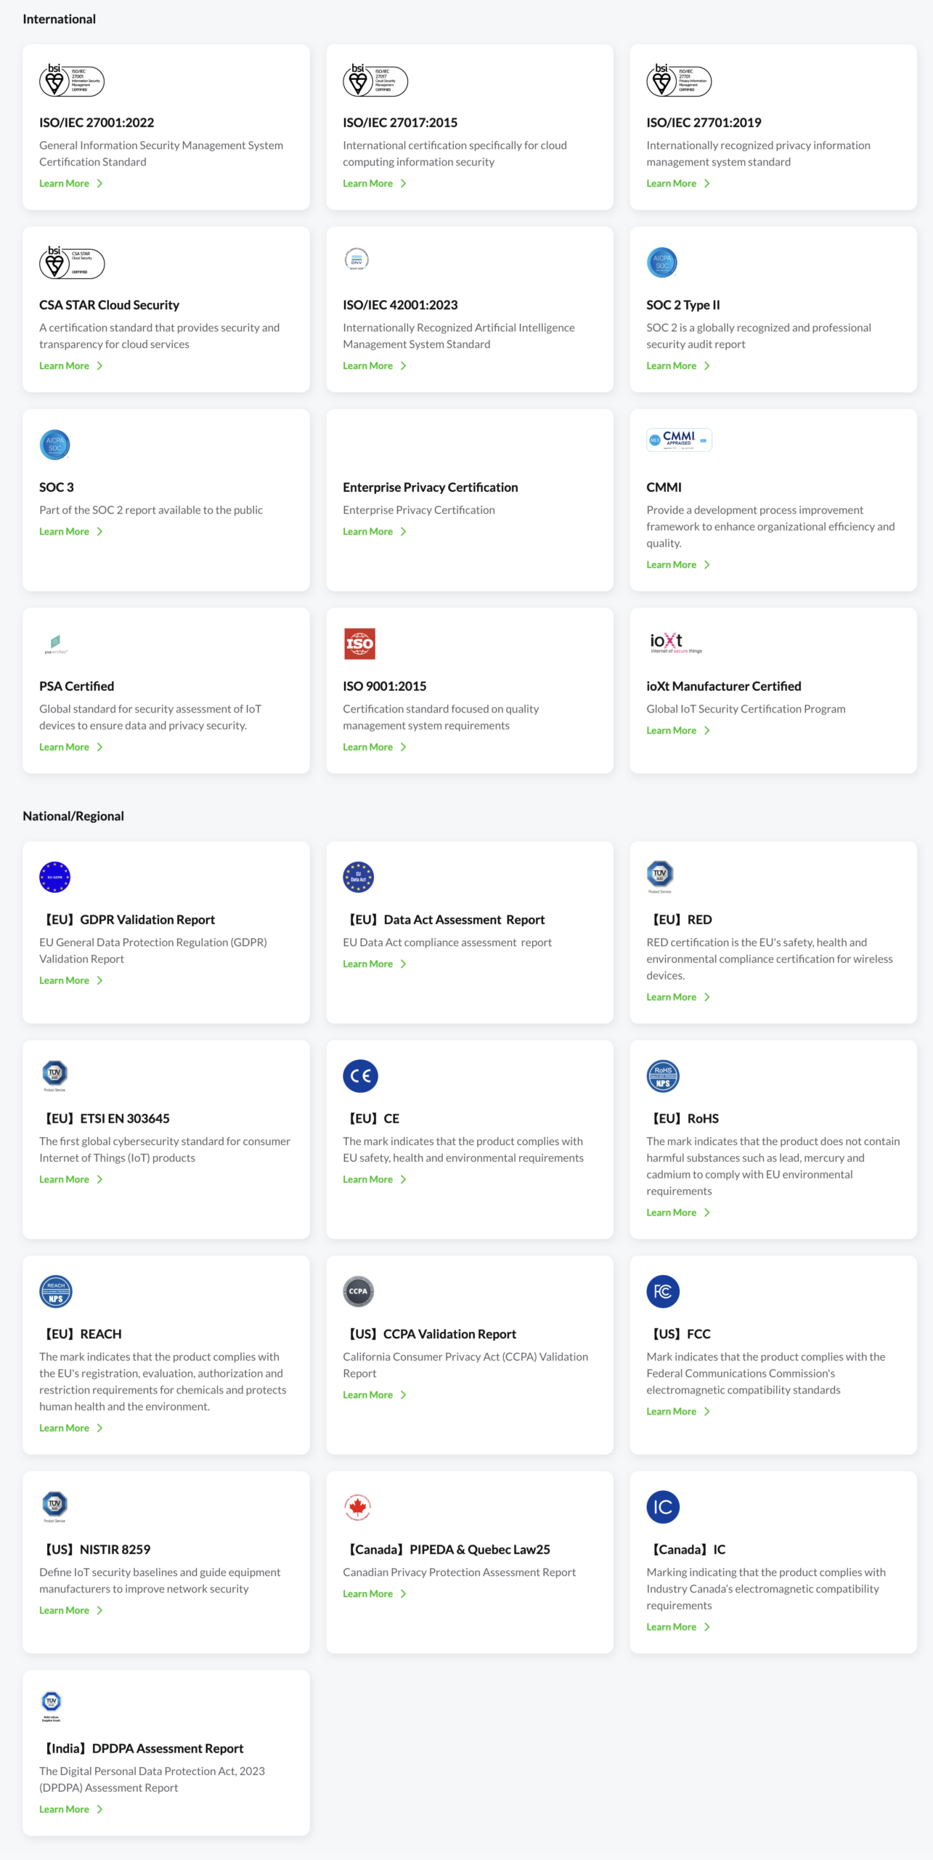Click the chevron next to REACH Learn More
The image size is (933, 1860).
coord(99,1428)
